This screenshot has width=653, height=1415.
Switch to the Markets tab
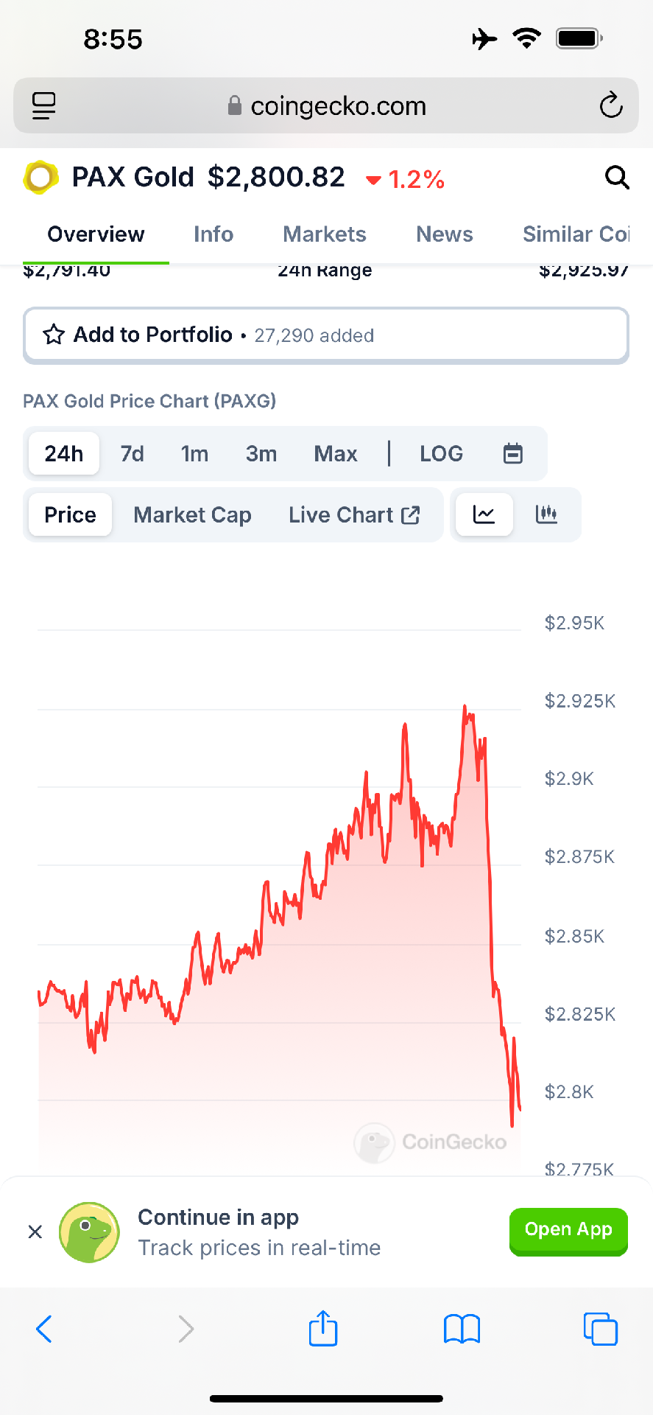click(x=324, y=234)
